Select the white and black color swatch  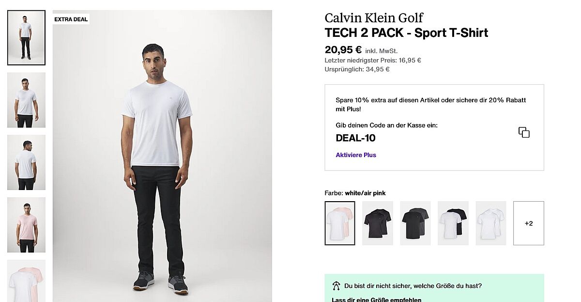(453, 223)
